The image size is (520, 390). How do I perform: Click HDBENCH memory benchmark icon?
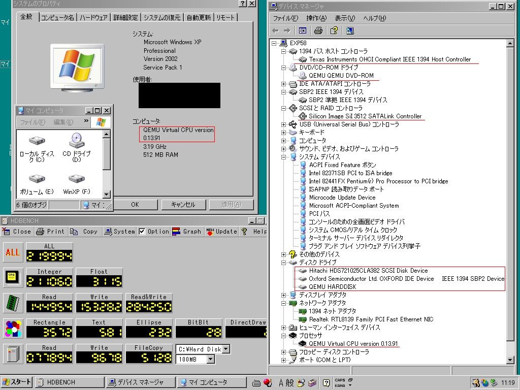(x=13, y=304)
